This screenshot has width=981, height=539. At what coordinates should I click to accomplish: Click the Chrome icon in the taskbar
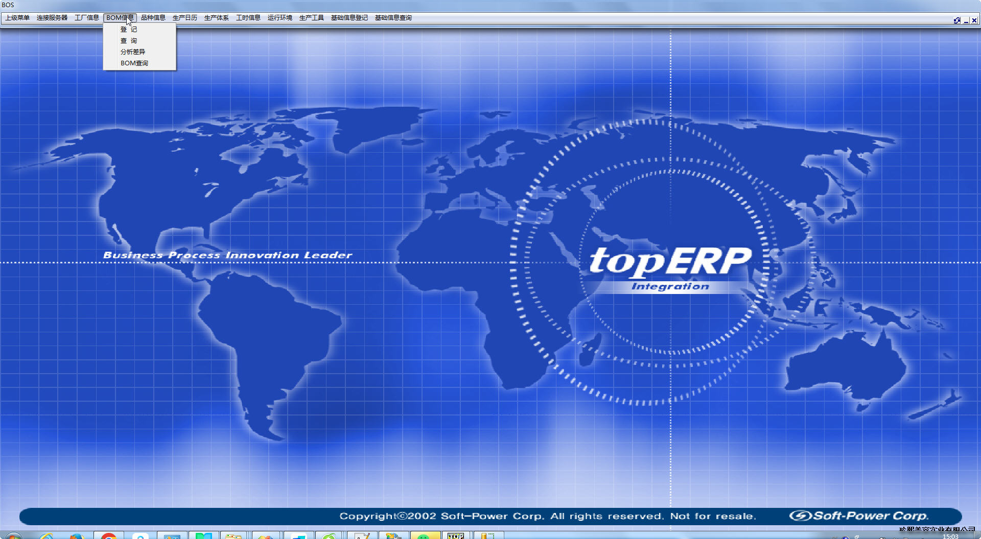(108, 536)
